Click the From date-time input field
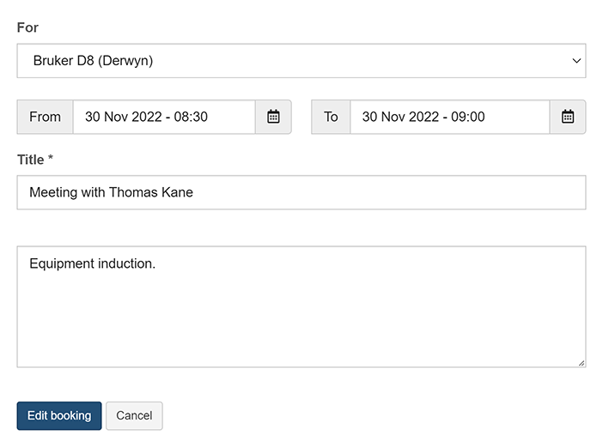 163,117
